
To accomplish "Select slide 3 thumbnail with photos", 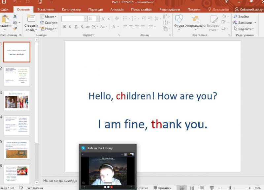I will click(x=17, y=101).
